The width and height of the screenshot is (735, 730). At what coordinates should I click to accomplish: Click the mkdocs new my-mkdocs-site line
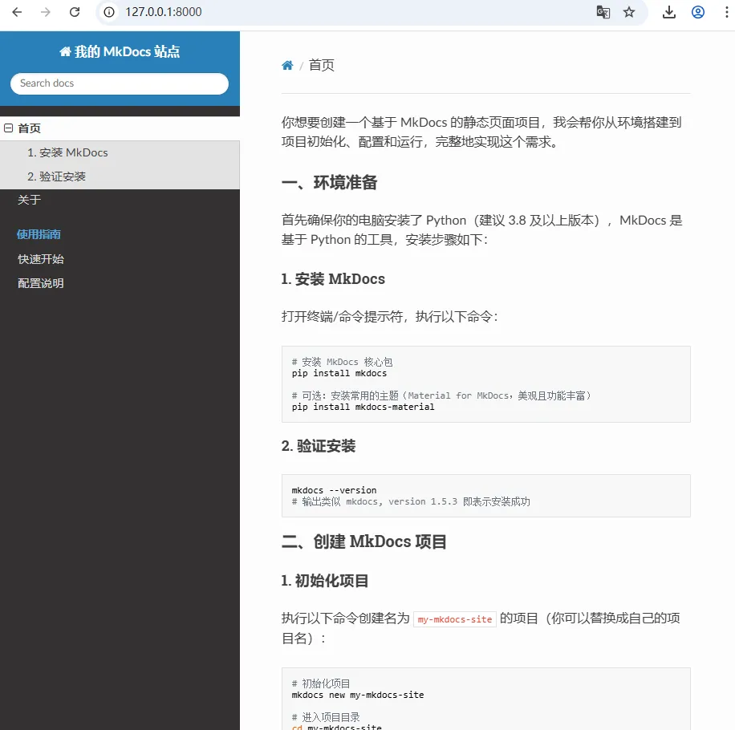pos(358,695)
